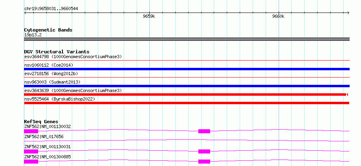Click the thin red line under esv3644798
Screen dimensions: 361x166
[187, 61]
